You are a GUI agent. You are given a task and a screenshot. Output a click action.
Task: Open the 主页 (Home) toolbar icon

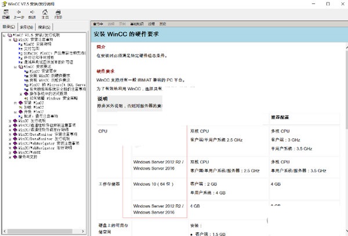click(45, 14)
